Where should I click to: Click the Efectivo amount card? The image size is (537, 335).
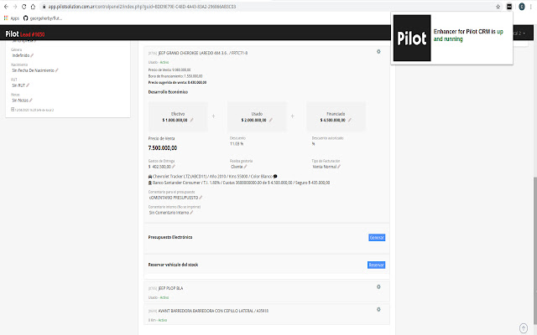tap(178, 116)
